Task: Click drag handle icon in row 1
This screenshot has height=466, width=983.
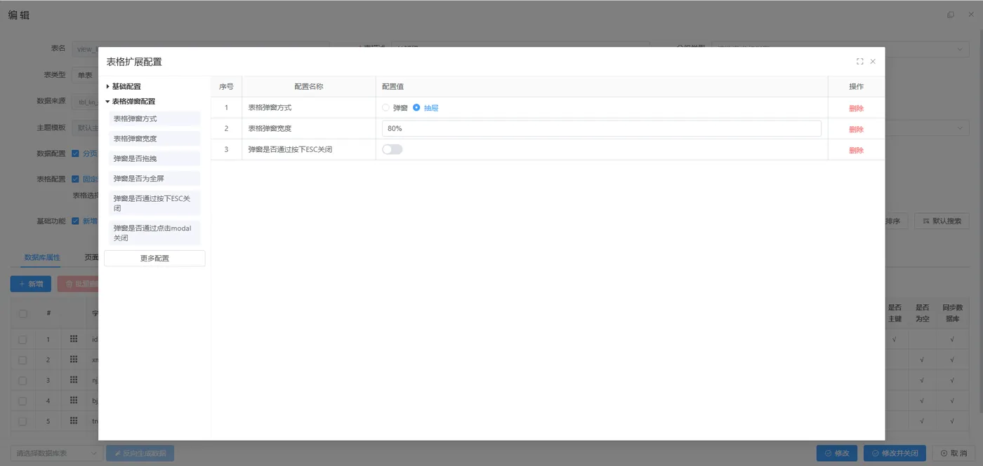Action: [74, 339]
